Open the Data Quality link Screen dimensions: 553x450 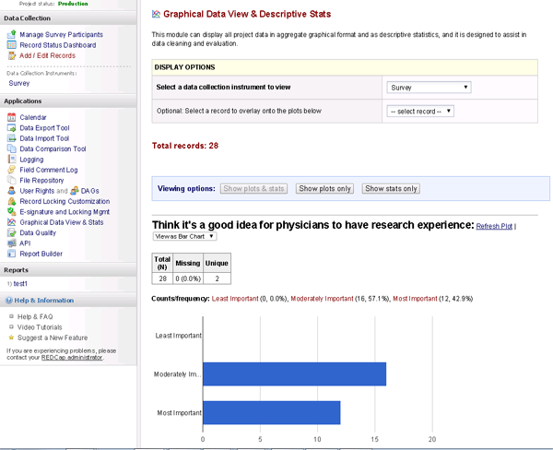(38, 233)
